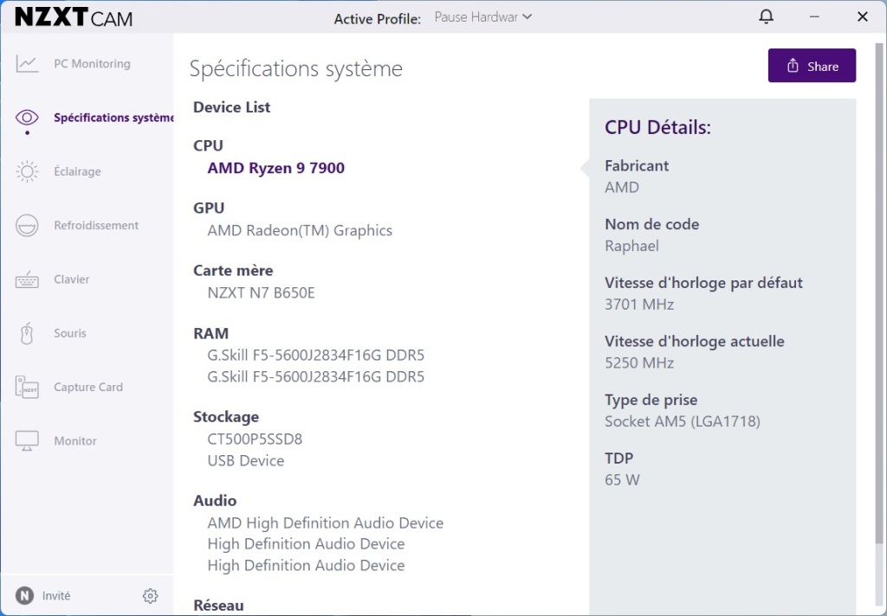
Task: Click the notification bell
Action: coord(766,16)
